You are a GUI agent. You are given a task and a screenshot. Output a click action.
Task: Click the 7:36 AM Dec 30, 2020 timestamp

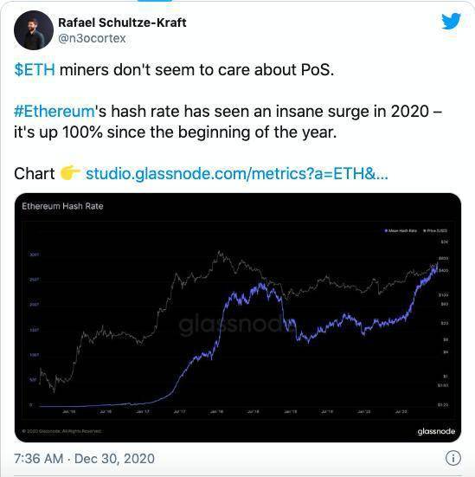click(84, 459)
